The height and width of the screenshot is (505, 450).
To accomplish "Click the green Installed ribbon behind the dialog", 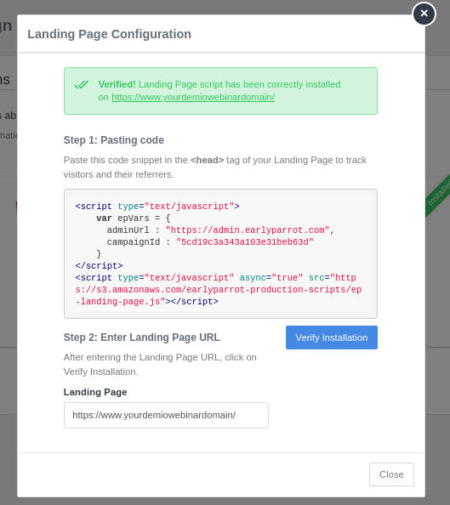I will tap(438, 195).
